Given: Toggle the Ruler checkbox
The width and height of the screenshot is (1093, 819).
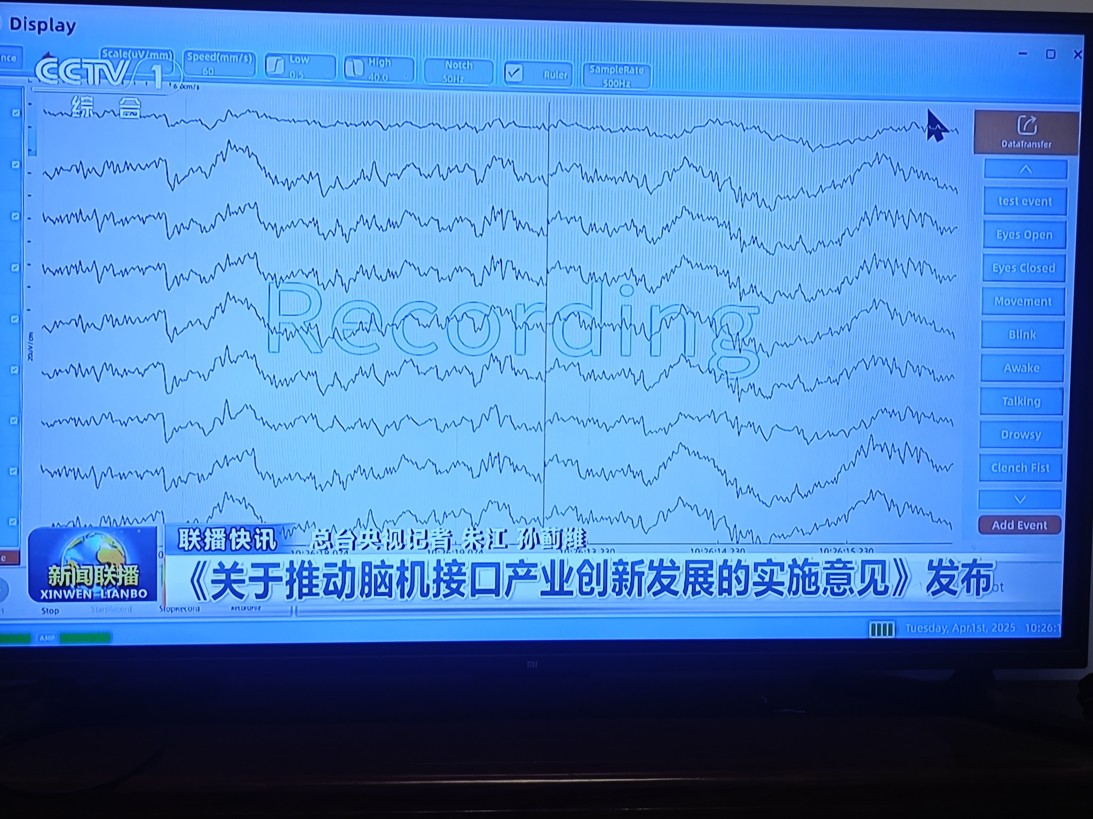Looking at the screenshot, I should pyautogui.click(x=514, y=73).
